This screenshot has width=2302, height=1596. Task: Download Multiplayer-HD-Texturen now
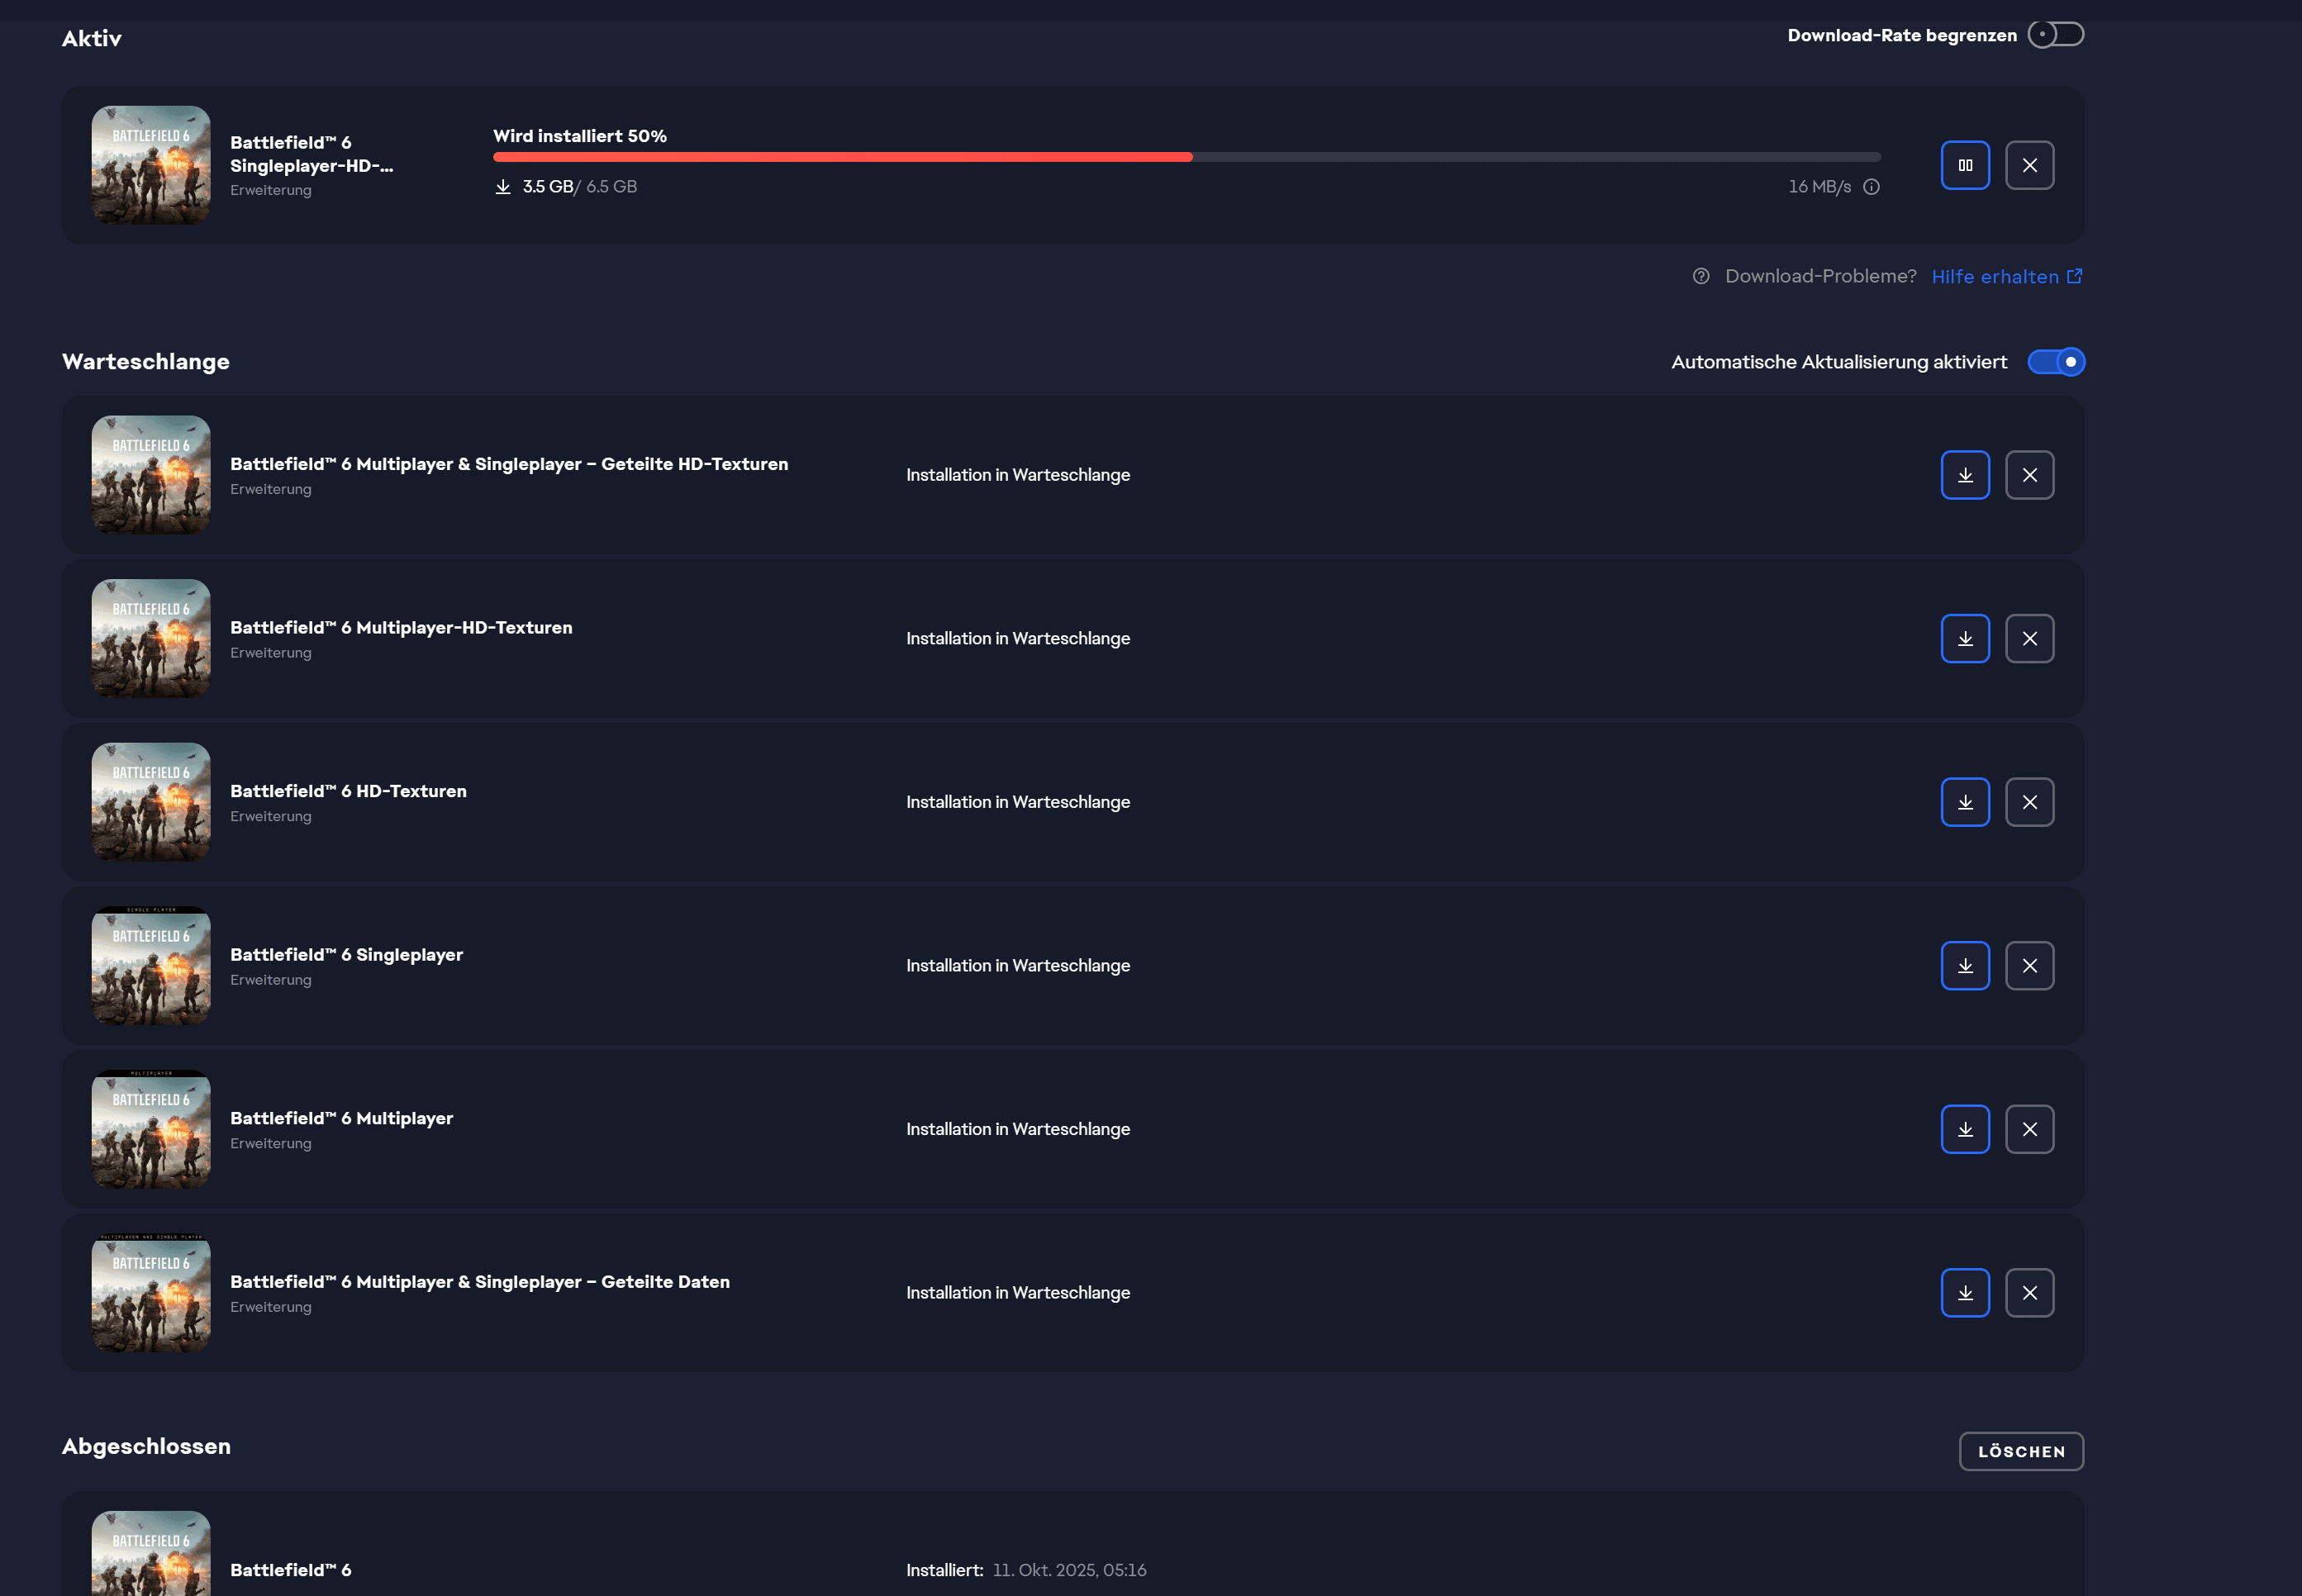1965,638
